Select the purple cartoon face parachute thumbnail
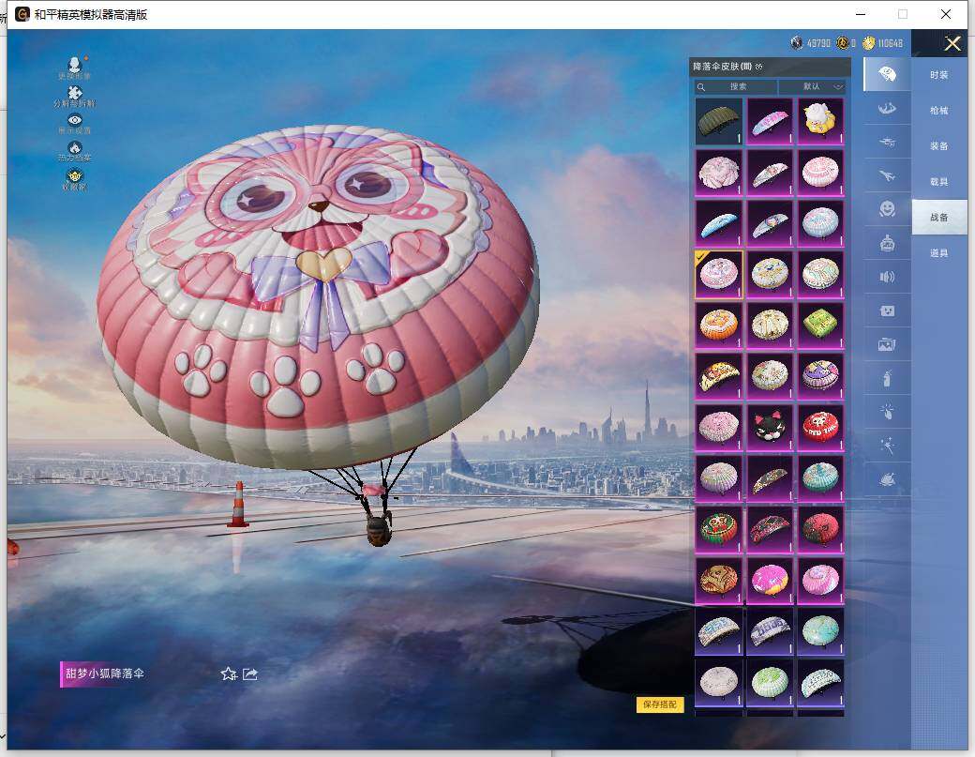The height and width of the screenshot is (757, 975). pos(821,376)
